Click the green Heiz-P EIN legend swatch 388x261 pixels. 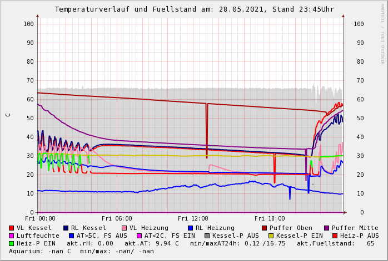click(12, 243)
